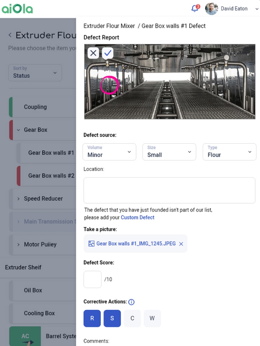260x346 pixels.
Task: Click the info icon beside Corrective Actions
Action: pyautogui.click(x=131, y=302)
